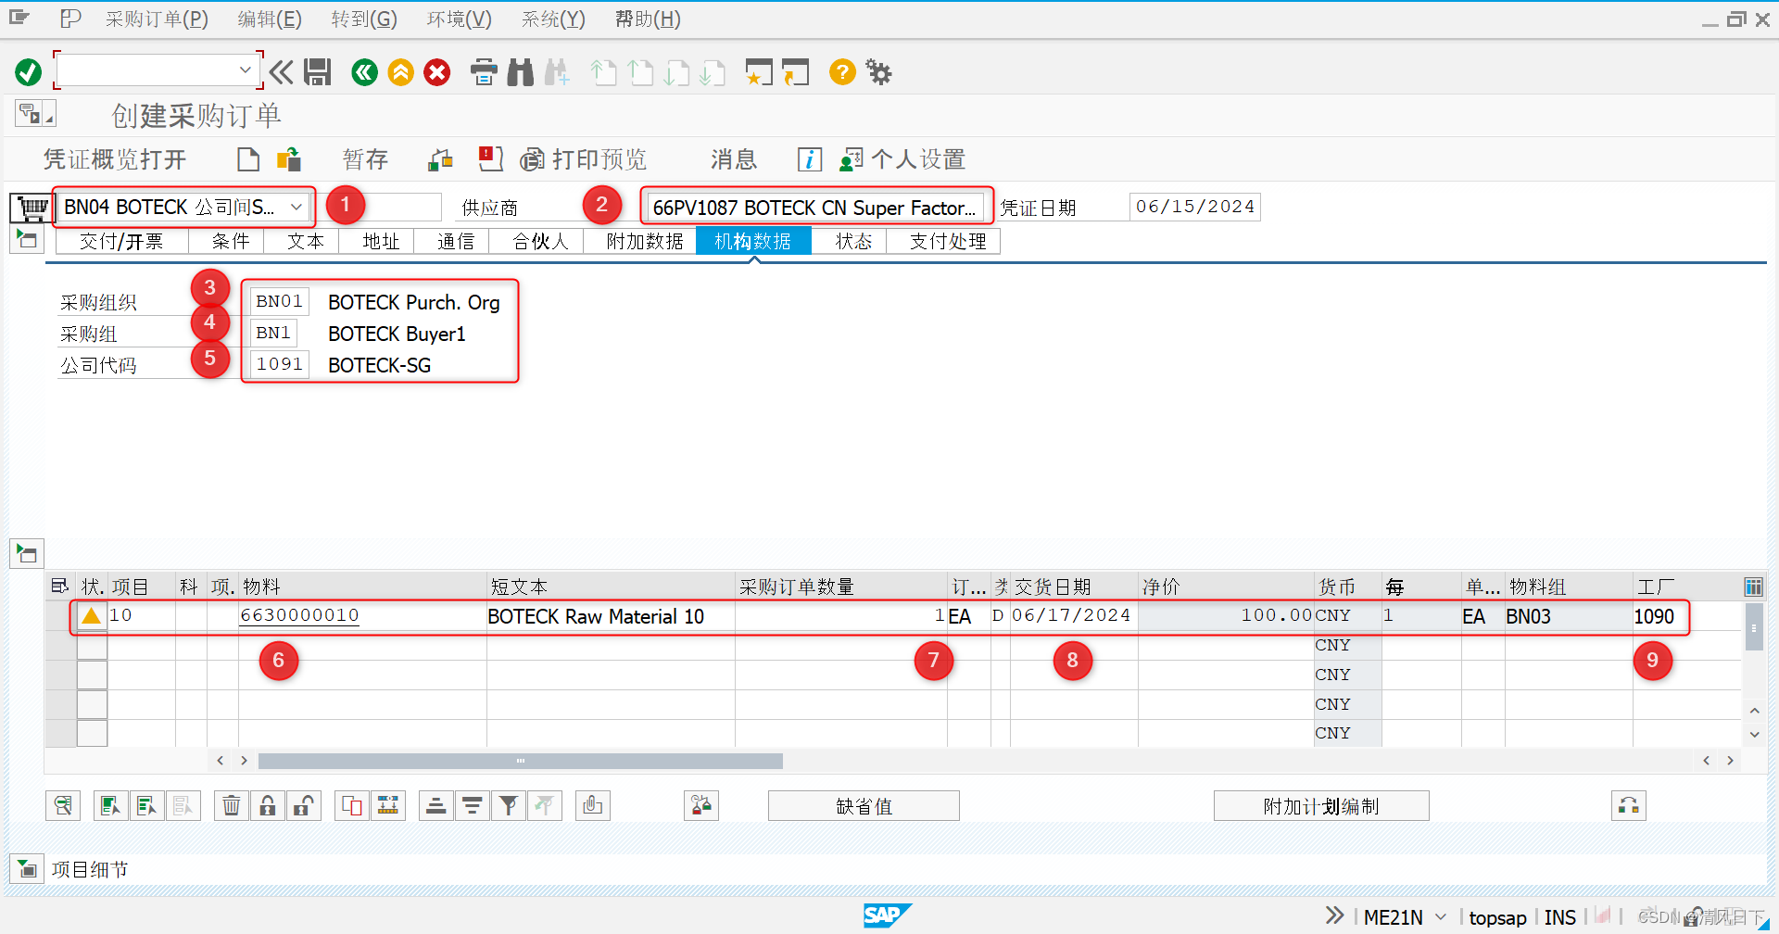
Task: Click the Generate Shortcut icon
Action: coord(795,72)
